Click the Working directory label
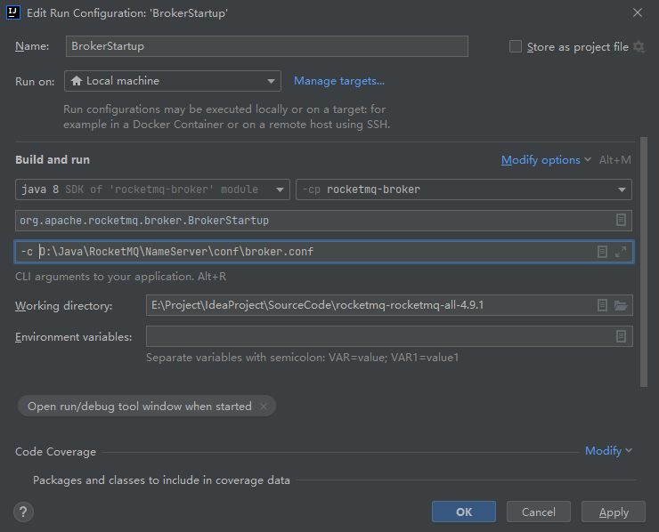 (64, 306)
